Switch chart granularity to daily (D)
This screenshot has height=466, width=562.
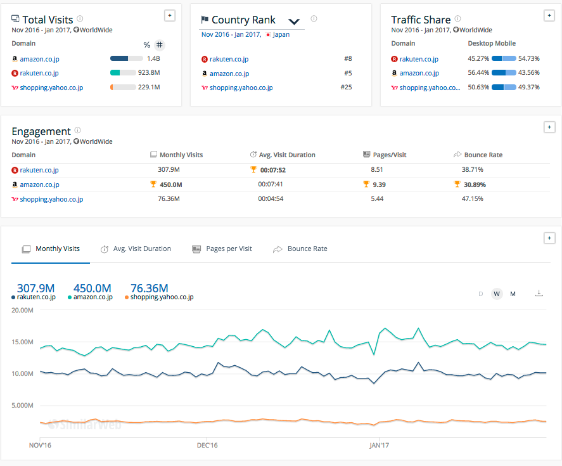(481, 294)
